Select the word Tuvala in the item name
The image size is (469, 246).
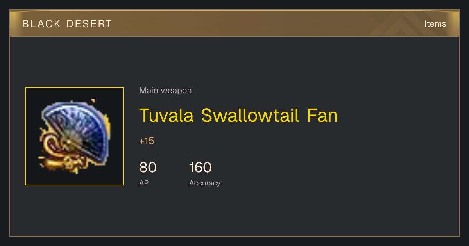(x=166, y=115)
